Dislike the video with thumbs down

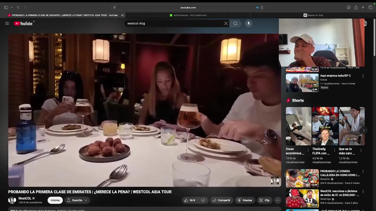click(x=203, y=200)
